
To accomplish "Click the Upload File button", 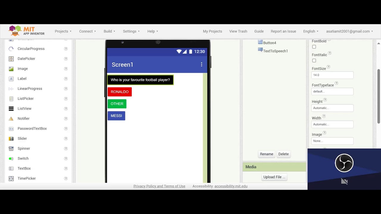I will pos(274,177).
